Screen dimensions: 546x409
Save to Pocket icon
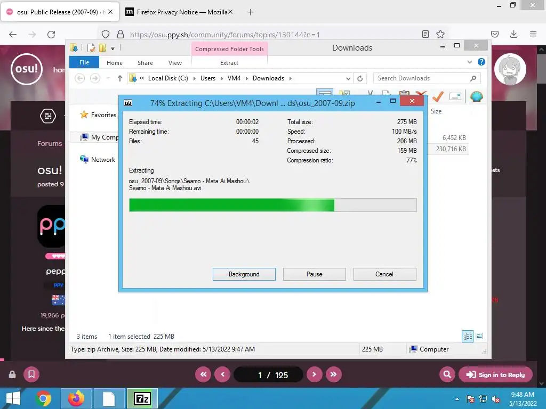(x=495, y=34)
